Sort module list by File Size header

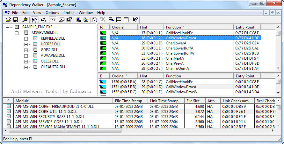tap(195, 101)
